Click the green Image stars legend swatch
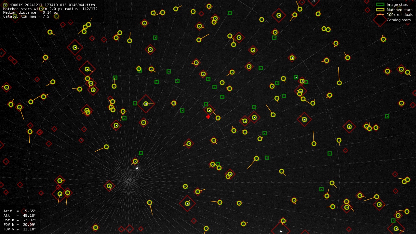416x234 pixels. click(x=380, y=5)
